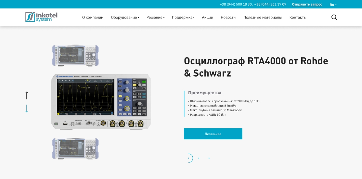362x179 pixels.
Task: Click the Отправить запрос link
Action: 307,5
